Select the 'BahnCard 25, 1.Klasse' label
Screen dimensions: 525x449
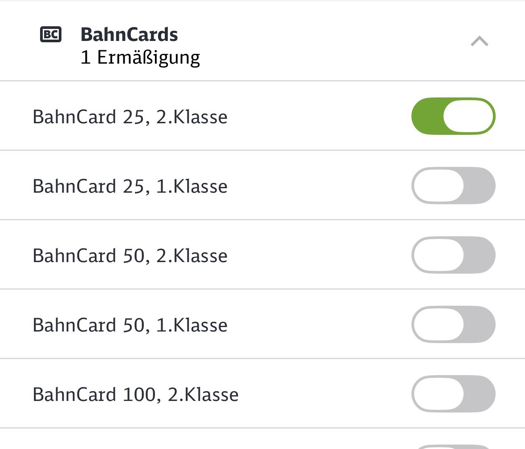coord(130,186)
